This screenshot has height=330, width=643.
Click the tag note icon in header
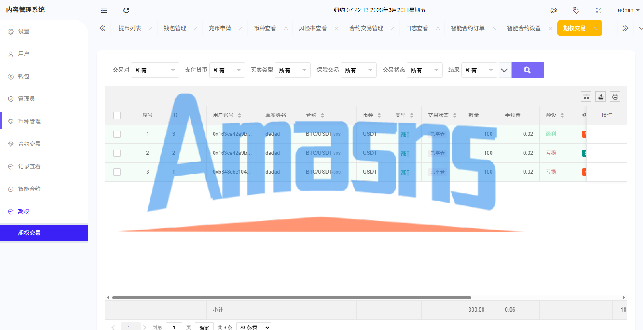pos(576,10)
